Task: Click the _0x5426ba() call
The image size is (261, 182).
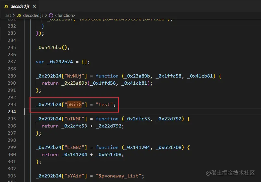Action: (x=53, y=48)
